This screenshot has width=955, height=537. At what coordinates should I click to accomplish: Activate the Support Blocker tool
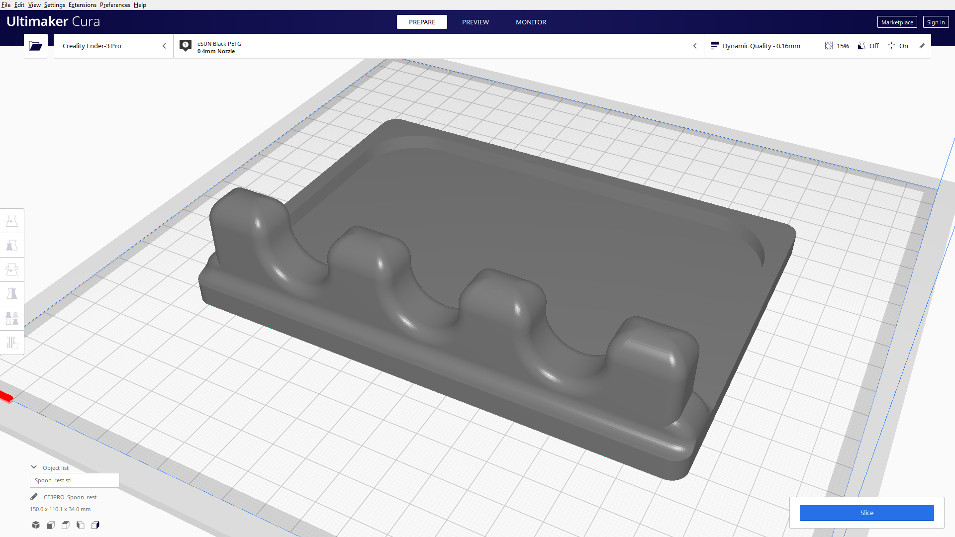[12, 343]
